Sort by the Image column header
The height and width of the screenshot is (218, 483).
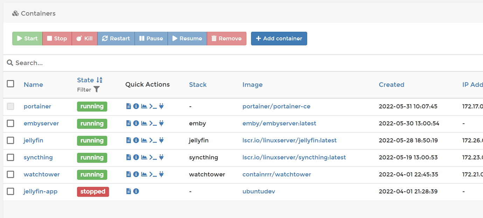click(x=252, y=85)
